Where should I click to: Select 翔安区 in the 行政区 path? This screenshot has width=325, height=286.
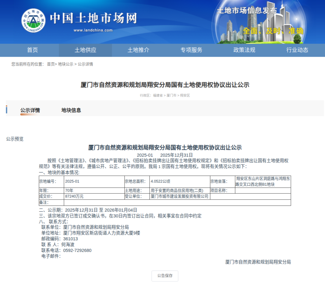185,96
